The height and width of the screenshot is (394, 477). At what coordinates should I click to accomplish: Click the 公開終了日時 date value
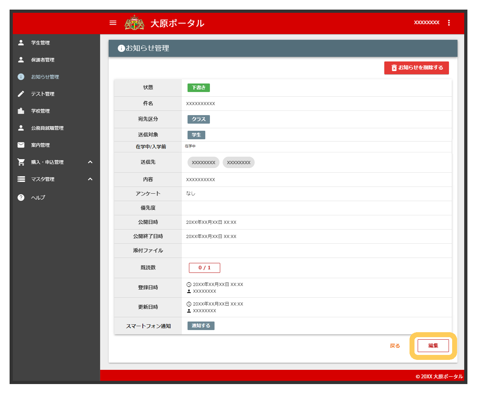click(211, 237)
